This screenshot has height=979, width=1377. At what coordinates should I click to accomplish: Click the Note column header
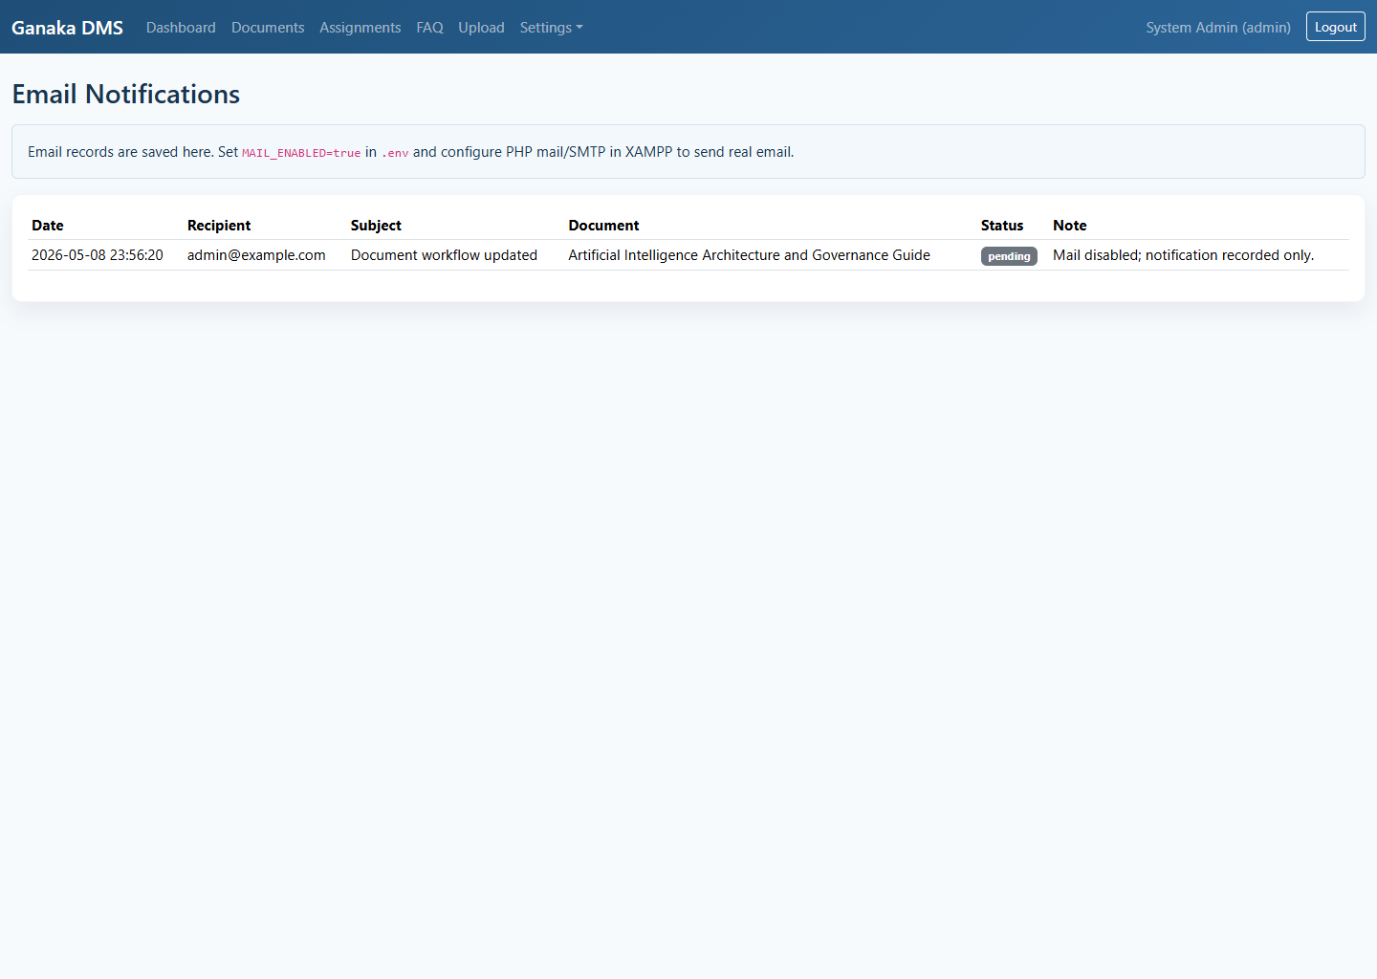(1070, 226)
